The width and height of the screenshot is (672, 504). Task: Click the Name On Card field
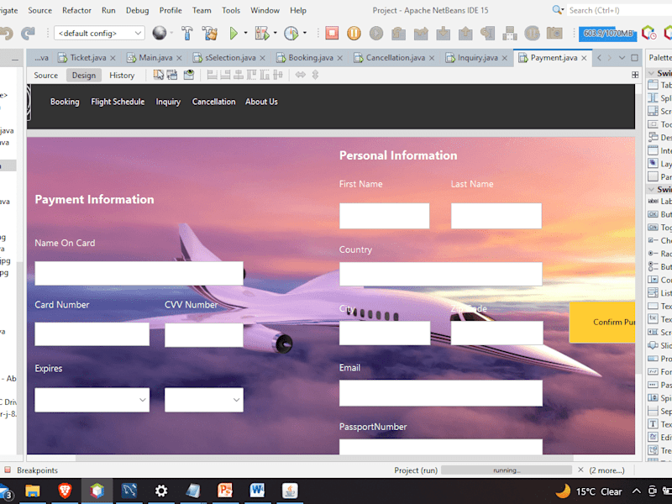coord(139,274)
